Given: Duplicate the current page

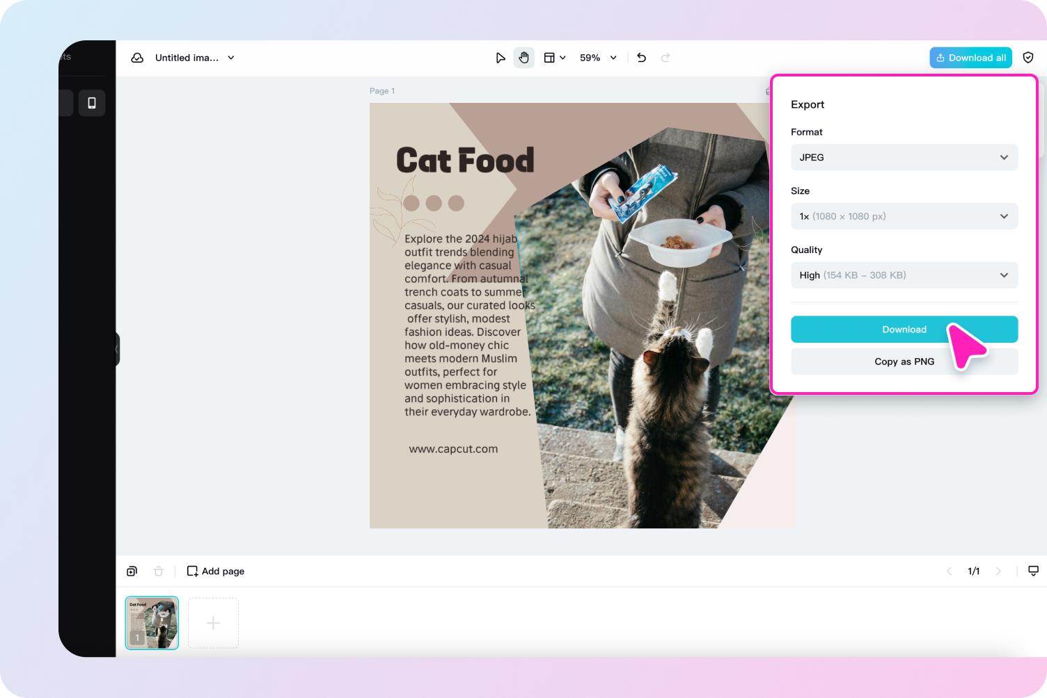Looking at the screenshot, I should (132, 571).
